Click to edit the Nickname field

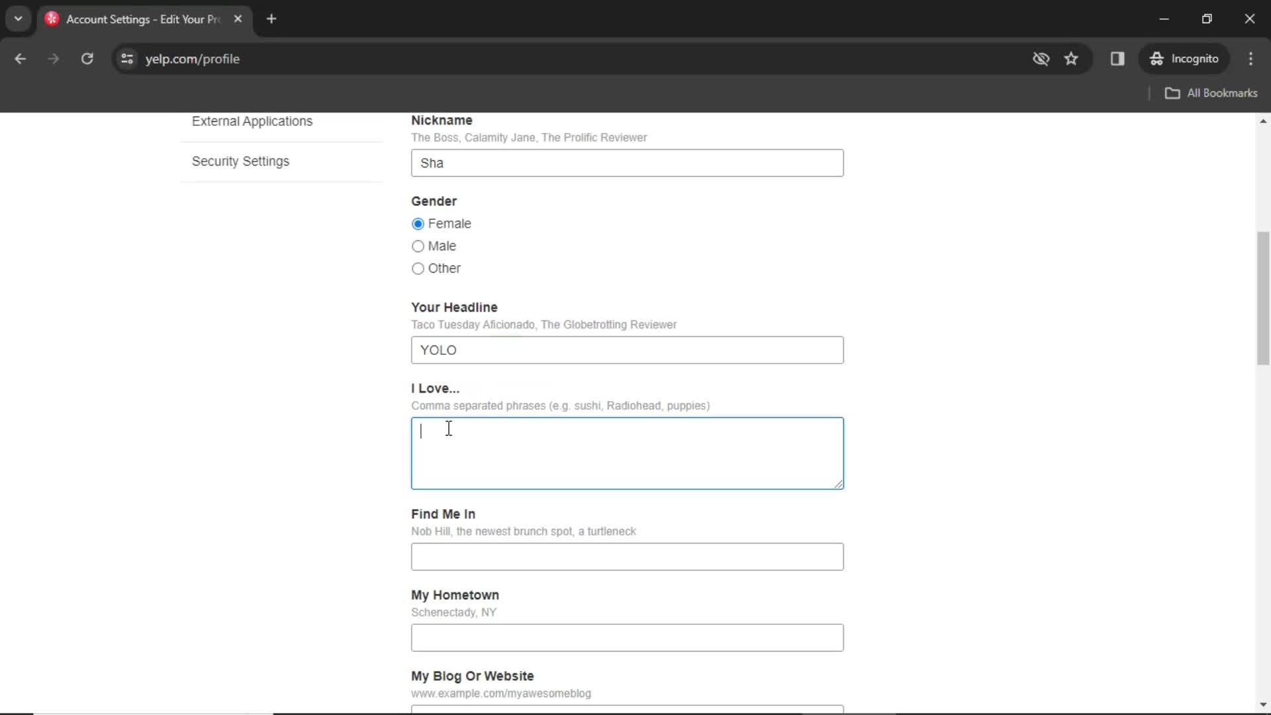[x=627, y=162]
